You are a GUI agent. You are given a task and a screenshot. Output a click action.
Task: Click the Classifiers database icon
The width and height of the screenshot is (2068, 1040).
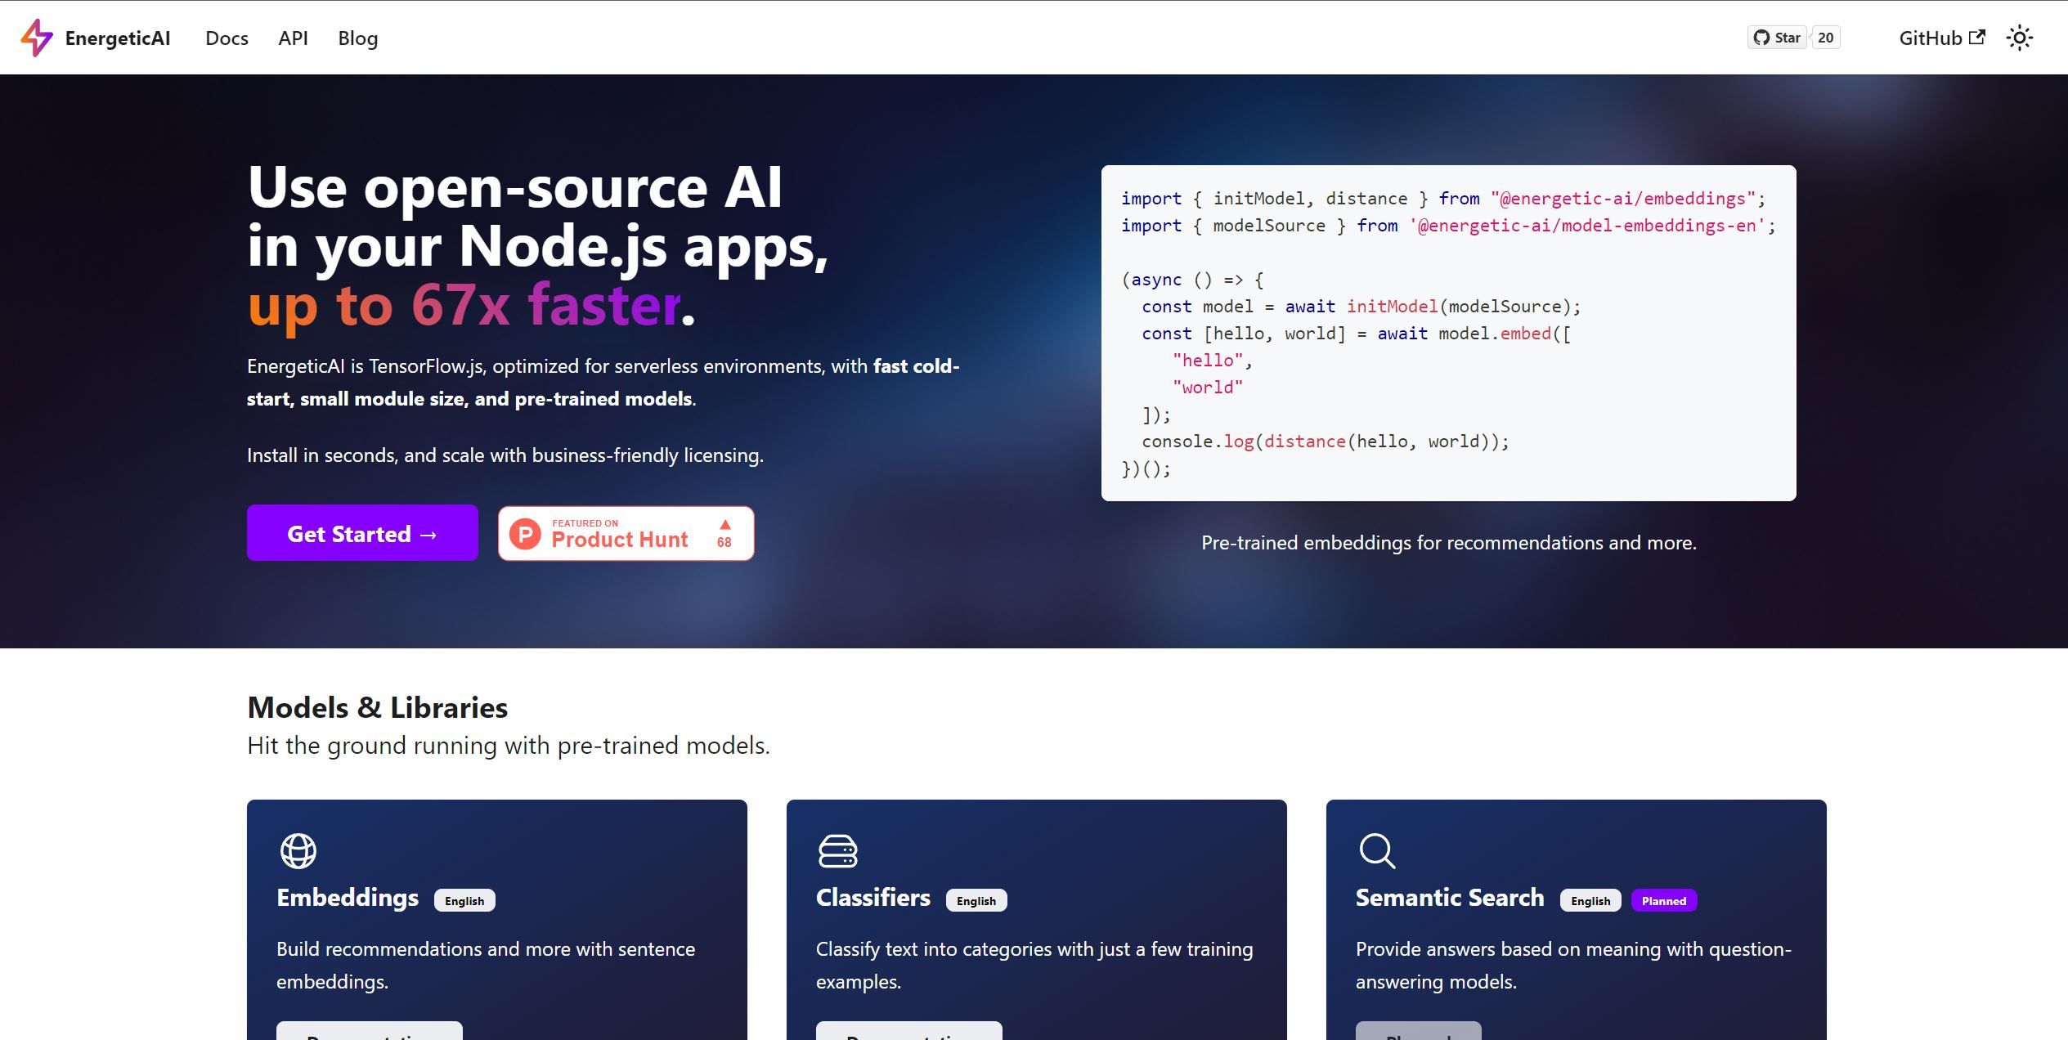pos(838,850)
